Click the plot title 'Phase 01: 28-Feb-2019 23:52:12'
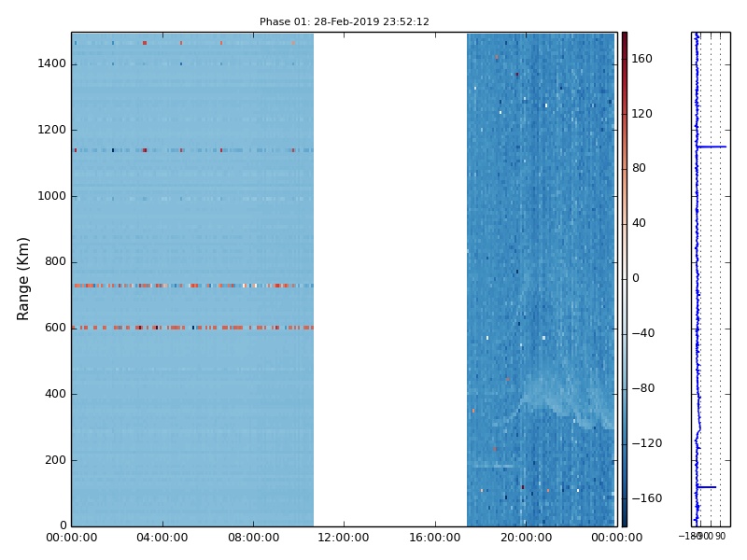This screenshot has height=560, width=747. pos(344,21)
